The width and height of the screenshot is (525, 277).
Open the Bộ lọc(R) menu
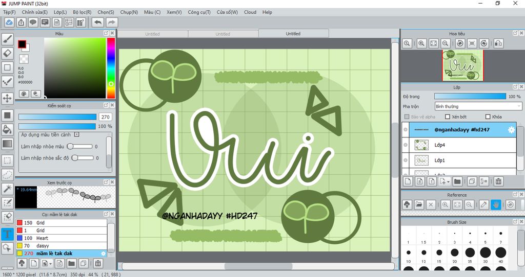[x=82, y=12]
